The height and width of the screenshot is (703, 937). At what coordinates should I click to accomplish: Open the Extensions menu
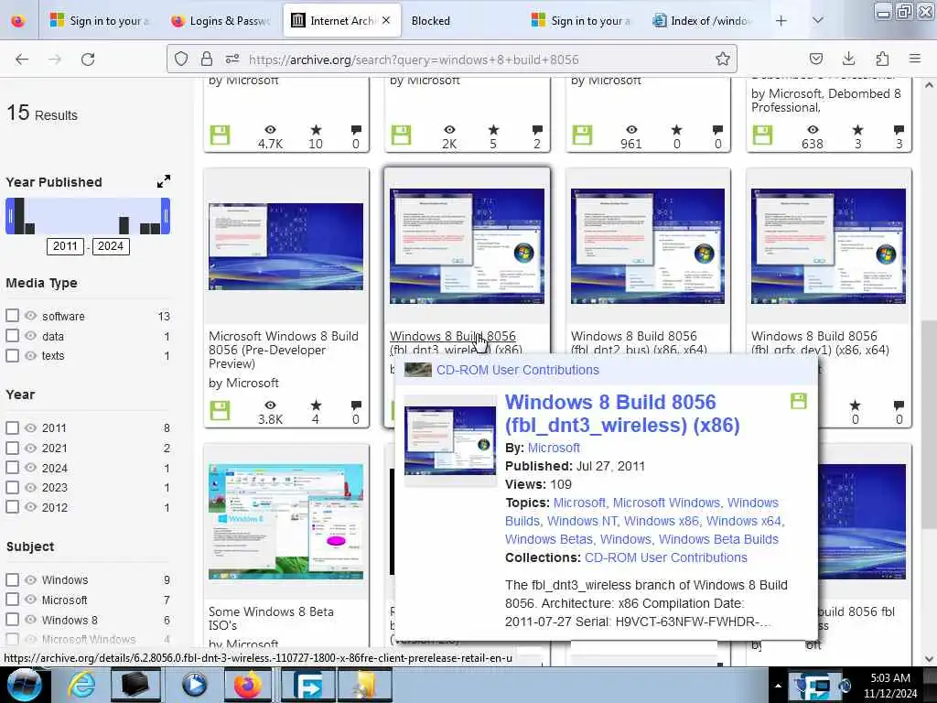(882, 59)
